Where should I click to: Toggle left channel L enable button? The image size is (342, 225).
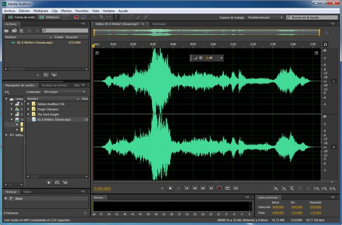click(x=334, y=81)
